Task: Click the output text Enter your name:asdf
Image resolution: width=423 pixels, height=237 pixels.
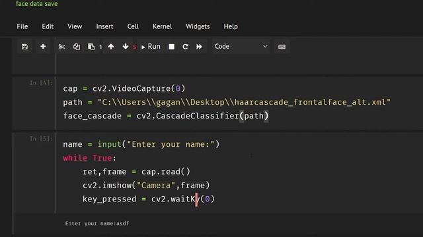Action: click(97, 223)
